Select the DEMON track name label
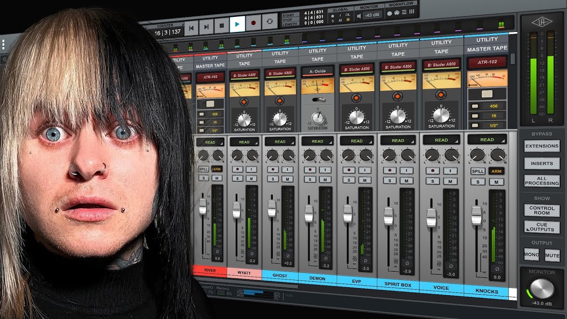 coord(317,279)
